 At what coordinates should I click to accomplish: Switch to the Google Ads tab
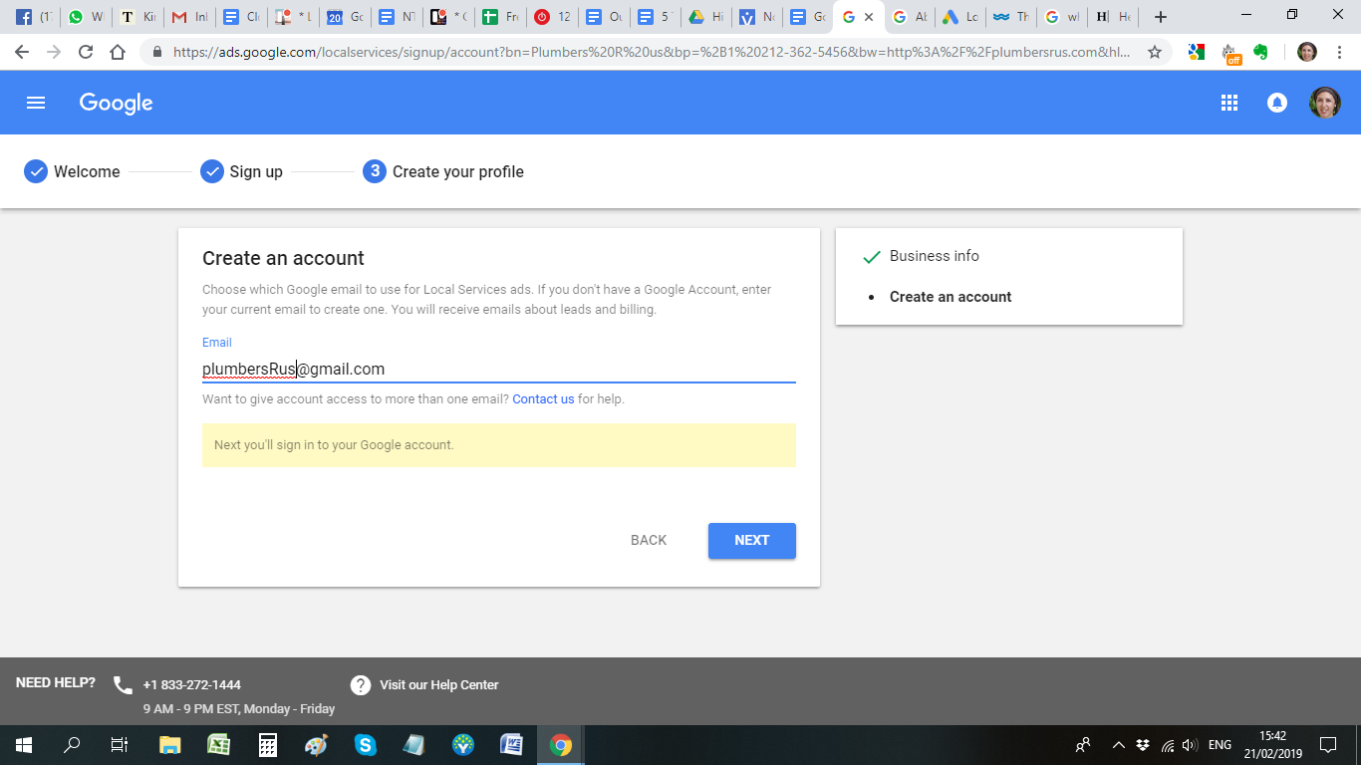tap(960, 17)
